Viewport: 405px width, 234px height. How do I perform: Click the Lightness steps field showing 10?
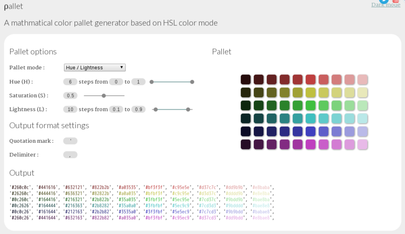(70, 109)
